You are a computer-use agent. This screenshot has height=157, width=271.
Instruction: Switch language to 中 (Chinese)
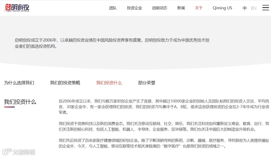pyautogui.click(x=245, y=8)
